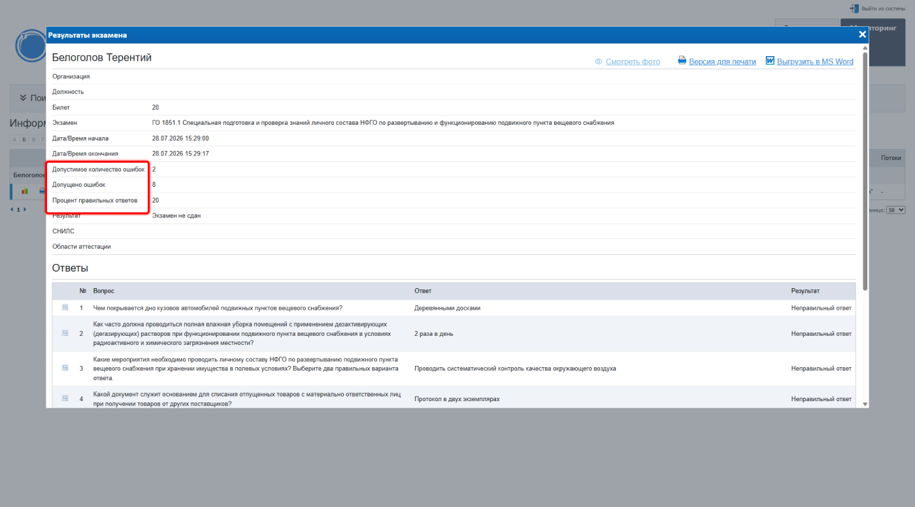Go to previous page arrow in background pagination
Image resolution: width=915 pixels, height=507 pixels.
point(12,210)
